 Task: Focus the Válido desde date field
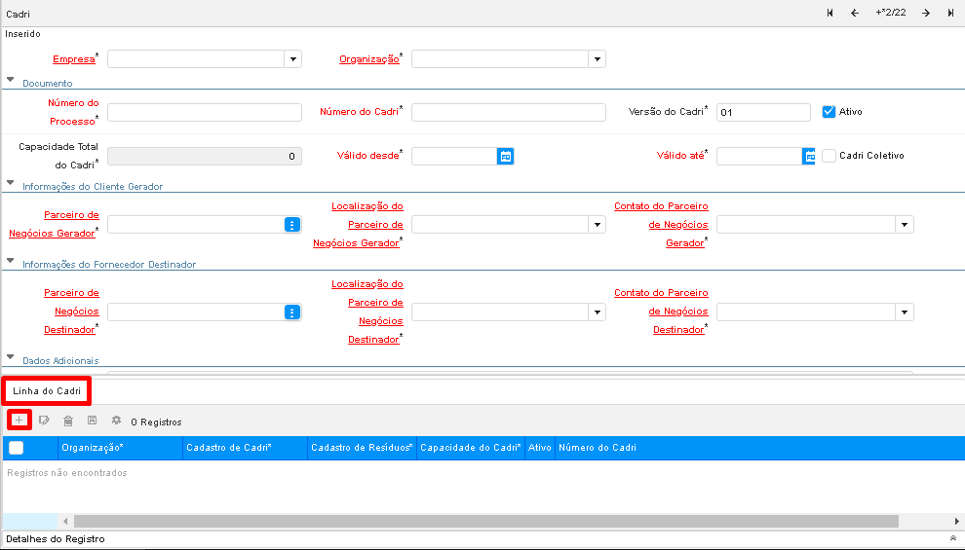pos(454,156)
